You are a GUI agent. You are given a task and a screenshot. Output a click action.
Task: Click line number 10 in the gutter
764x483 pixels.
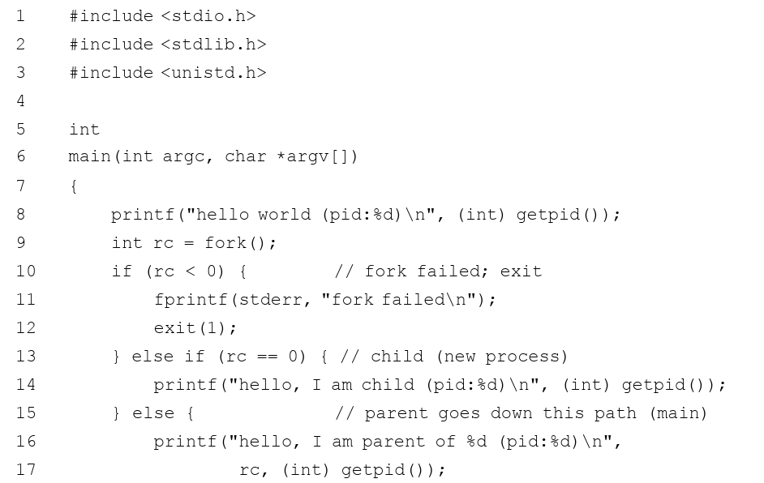tap(26, 271)
